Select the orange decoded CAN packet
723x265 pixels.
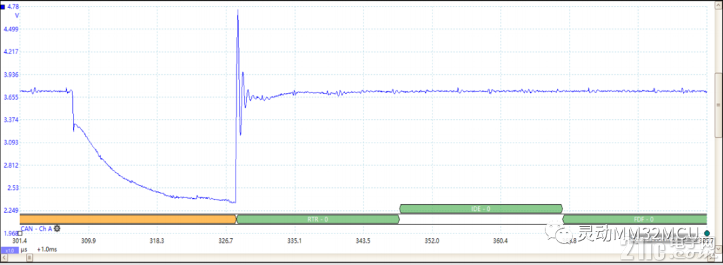point(128,219)
